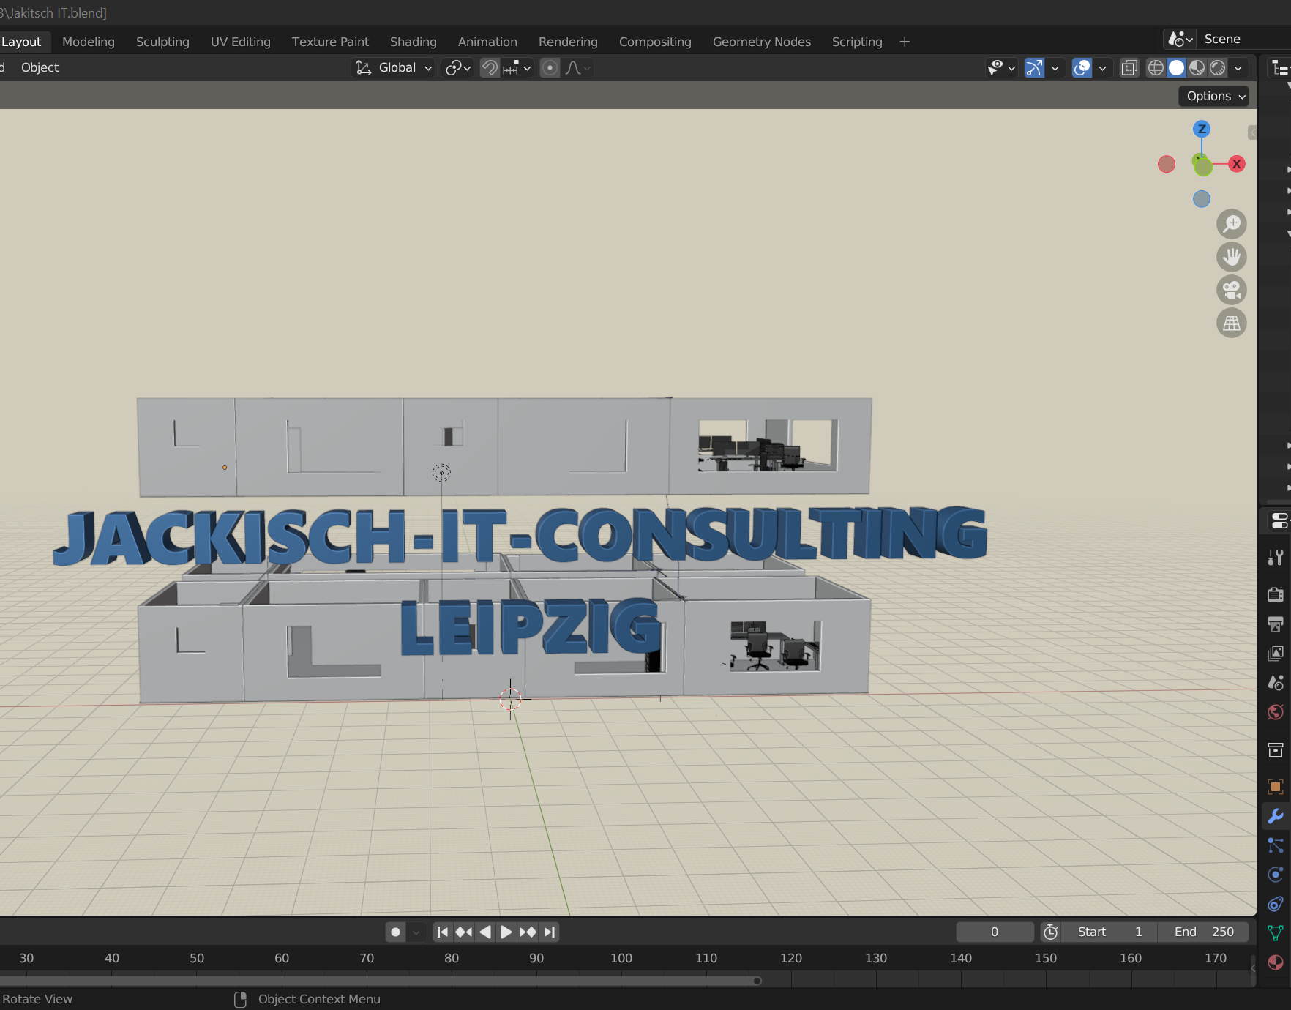Click the negative X red gizmo ball
This screenshot has width=1291, height=1010.
click(x=1167, y=164)
